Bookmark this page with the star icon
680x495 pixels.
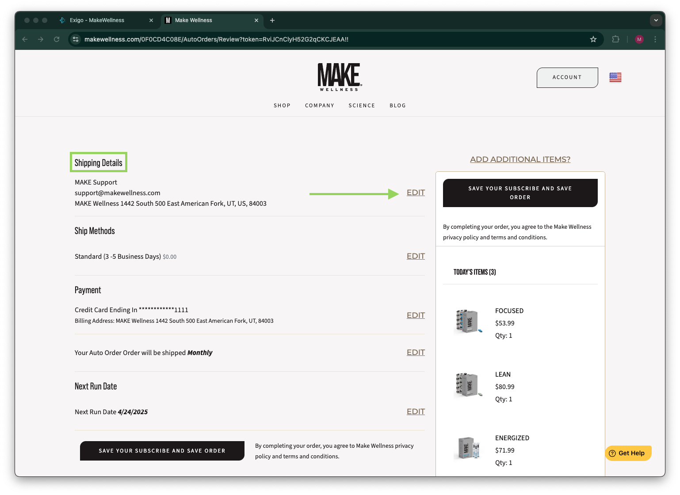pos(593,39)
